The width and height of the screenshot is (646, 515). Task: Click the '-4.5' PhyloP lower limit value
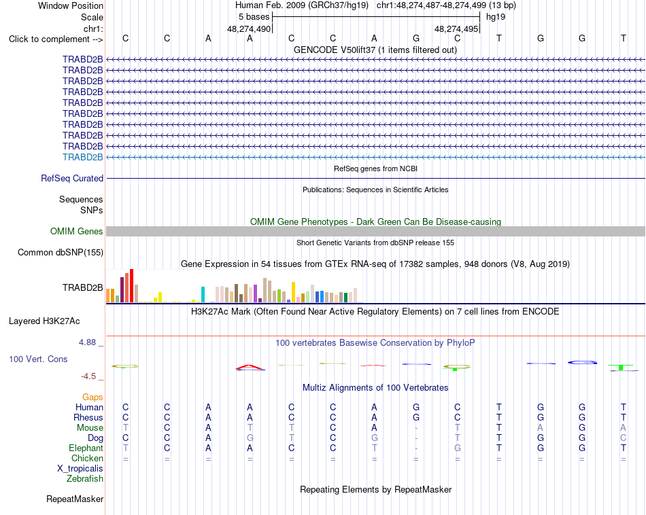click(x=88, y=376)
